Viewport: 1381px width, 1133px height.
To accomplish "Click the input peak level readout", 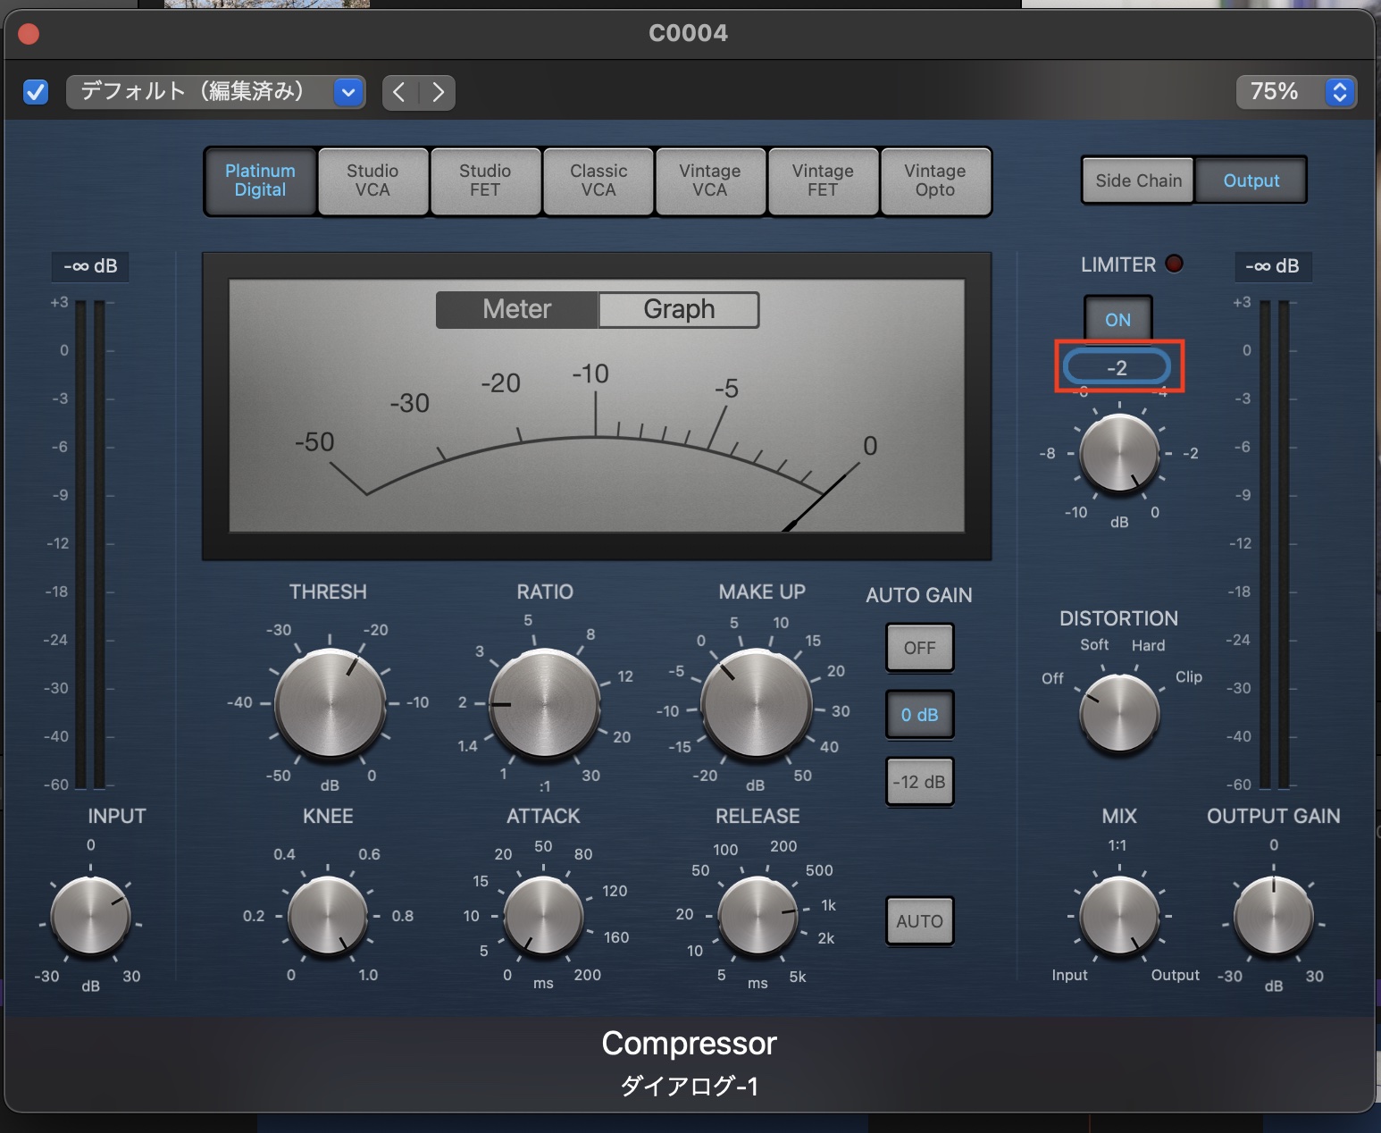I will pyautogui.click(x=90, y=266).
